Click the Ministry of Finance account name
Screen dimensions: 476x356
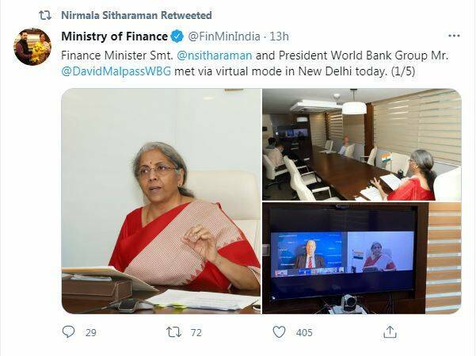pyautogui.click(x=115, y=36)
